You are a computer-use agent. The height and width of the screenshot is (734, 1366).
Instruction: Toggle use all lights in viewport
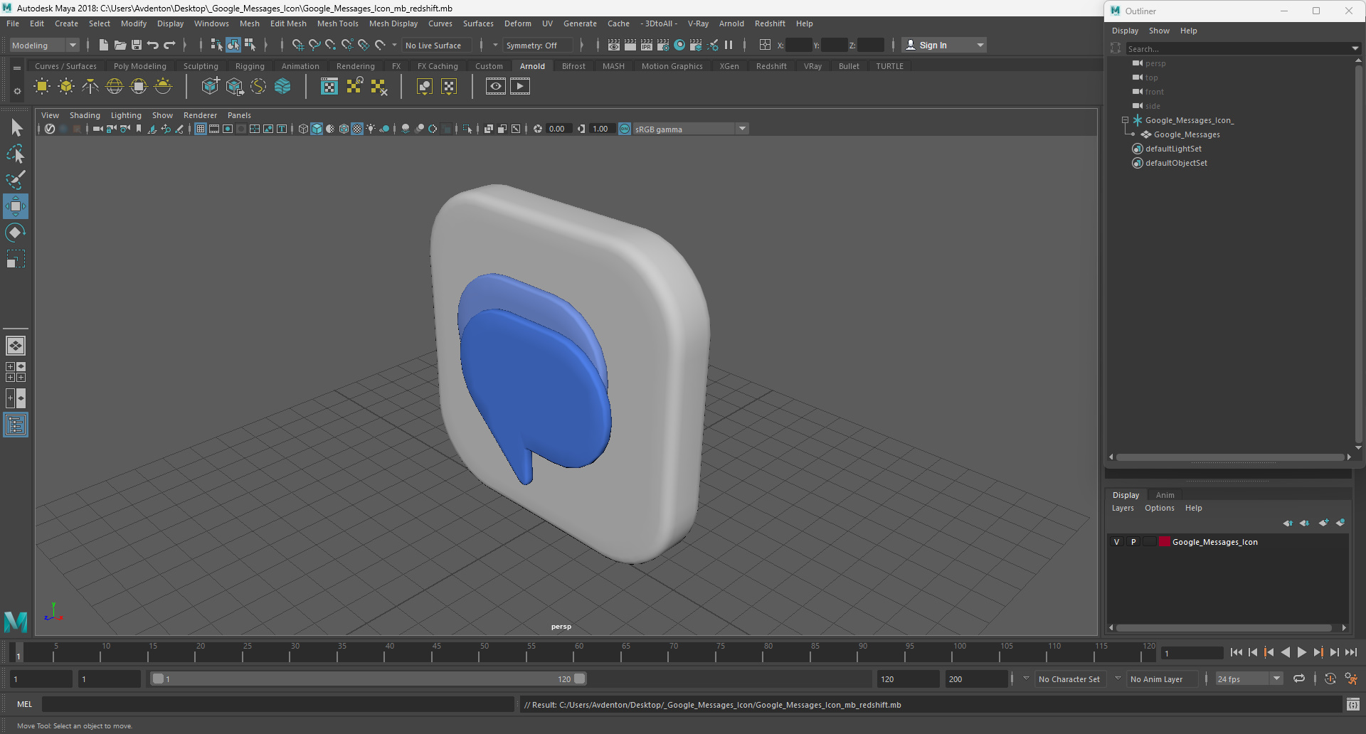coord(371,129)
